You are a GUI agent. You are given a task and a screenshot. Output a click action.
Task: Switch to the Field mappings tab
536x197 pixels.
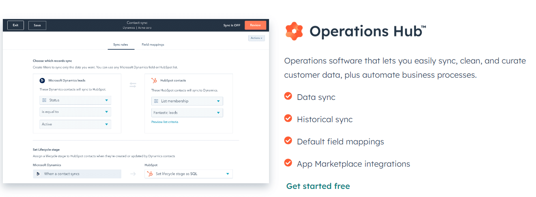[153, 44]
